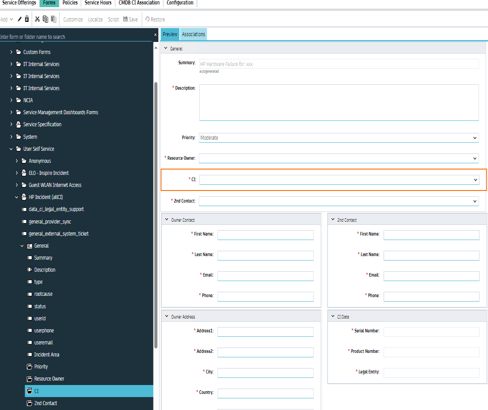Screen dimensions: 488x410
Task: Click the Save disk icon button
Action: (130, 19)
